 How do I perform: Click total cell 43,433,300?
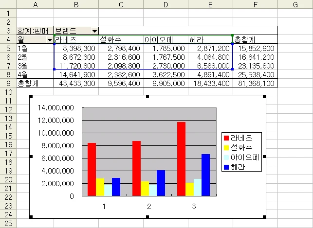point(76,83)
